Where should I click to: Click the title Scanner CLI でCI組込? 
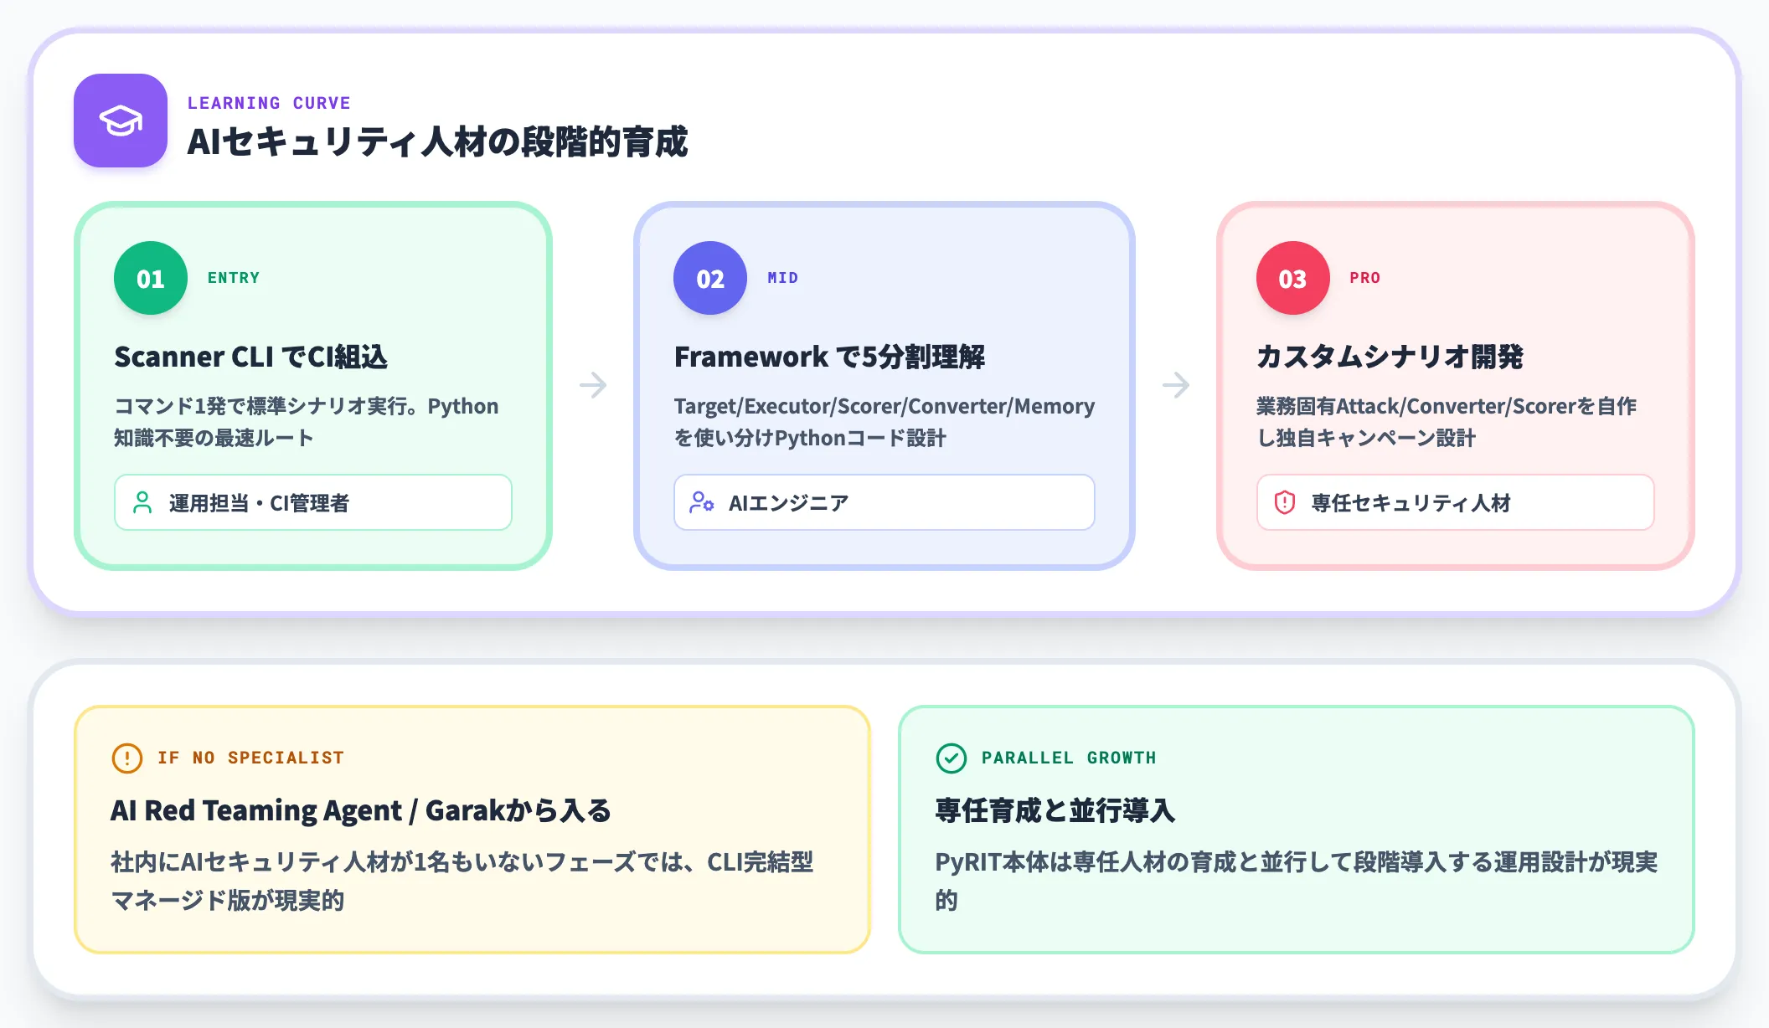tap(251, 357)
